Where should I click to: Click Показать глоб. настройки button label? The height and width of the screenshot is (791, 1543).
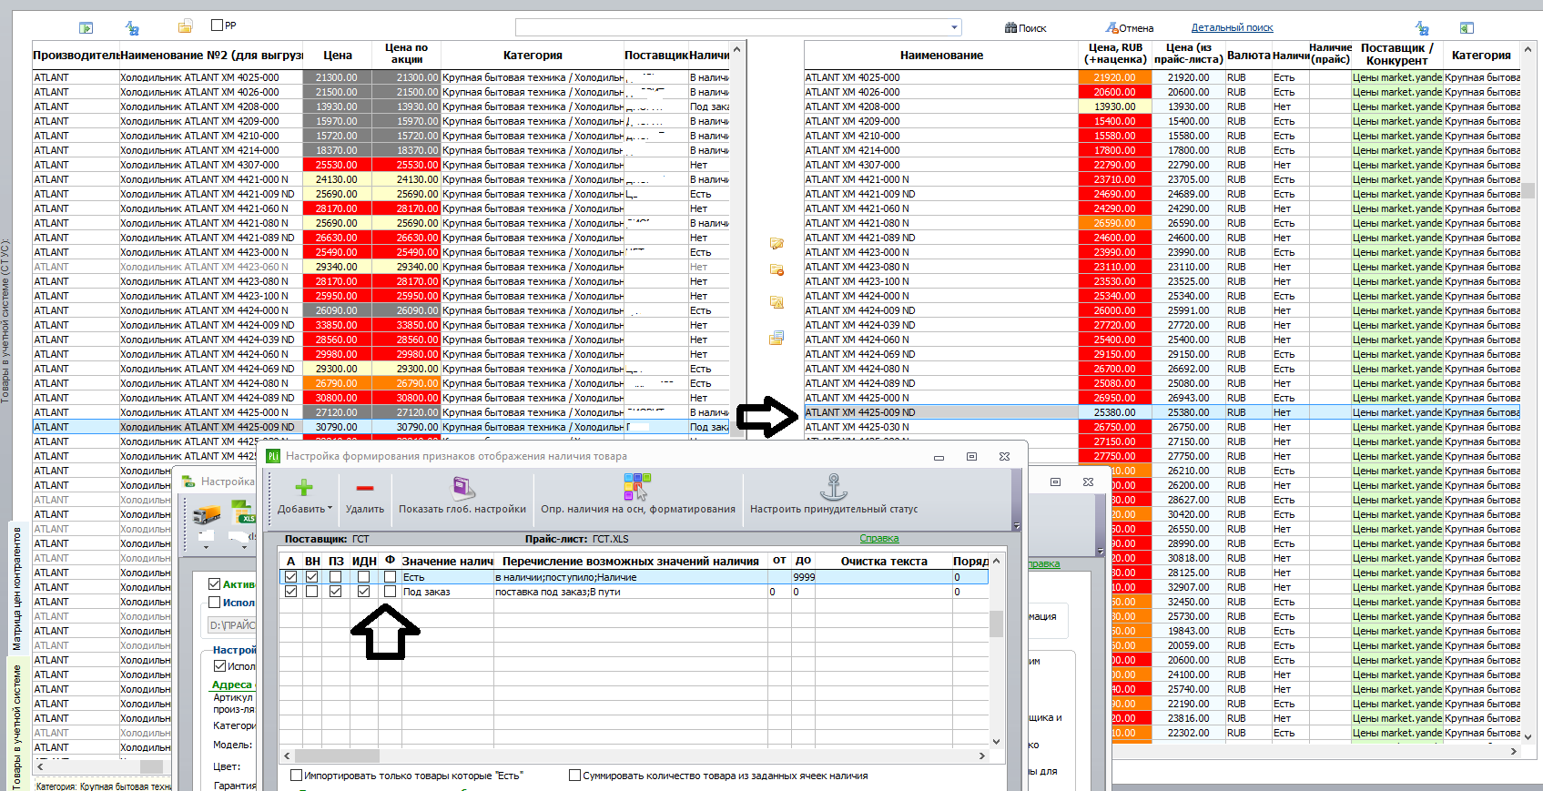[x=462, y=510]
